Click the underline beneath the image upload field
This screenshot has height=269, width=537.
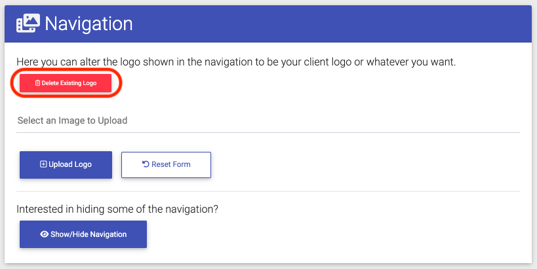(268, 132)
